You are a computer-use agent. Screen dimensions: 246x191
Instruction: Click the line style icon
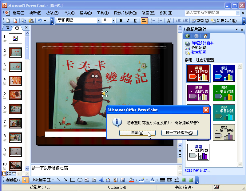[x=163, y=180]
